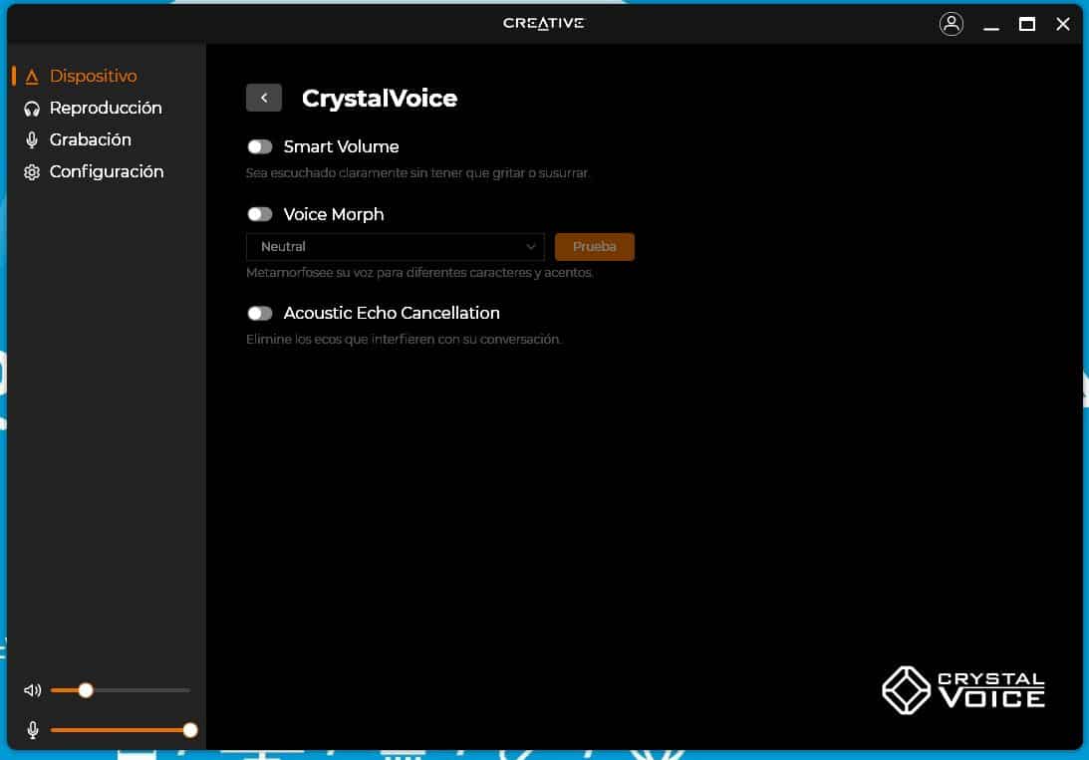Mute microphone via bottom mic icon
This screenshot has width=1089, height=760.
pyautogui.click(x=33, y=729)
